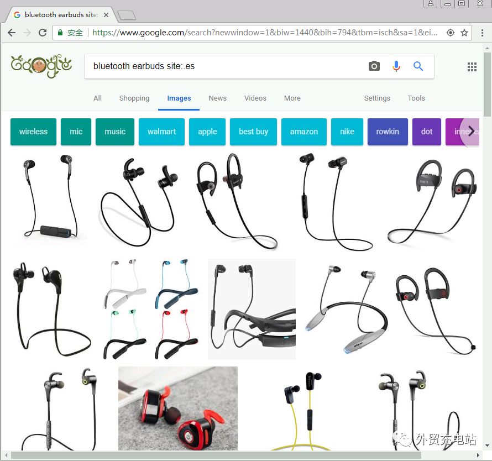
Task: Filter images by walmart chip
Action: 161,132
